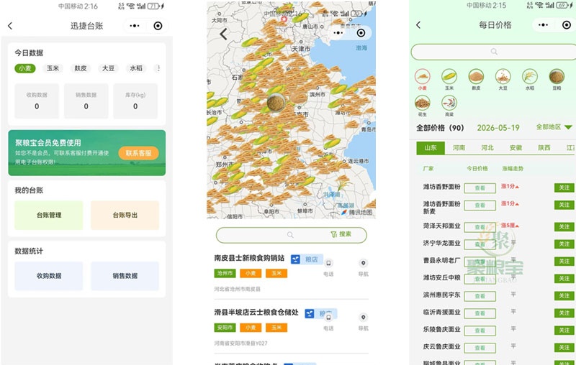Image resolution: width=576 pixels, height=365 pixels.
Task: Go back from the 迅捷台账 screen
Action: pyautogui.click(x=10, y=26)
